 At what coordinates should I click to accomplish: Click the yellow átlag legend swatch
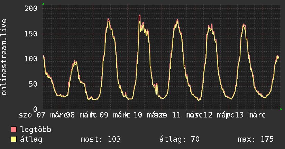[13, 139]
